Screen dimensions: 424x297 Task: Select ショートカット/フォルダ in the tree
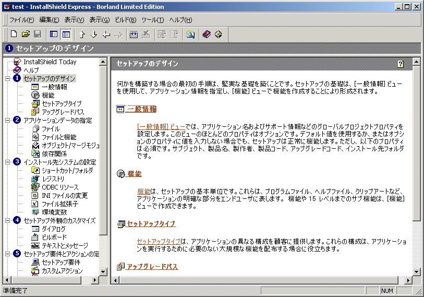[x=67, y=170]
